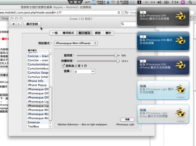The width and height of the screenshot is (196, 146).
Task: Click the magnifier in the preferences search box
Action: [123, 24]
